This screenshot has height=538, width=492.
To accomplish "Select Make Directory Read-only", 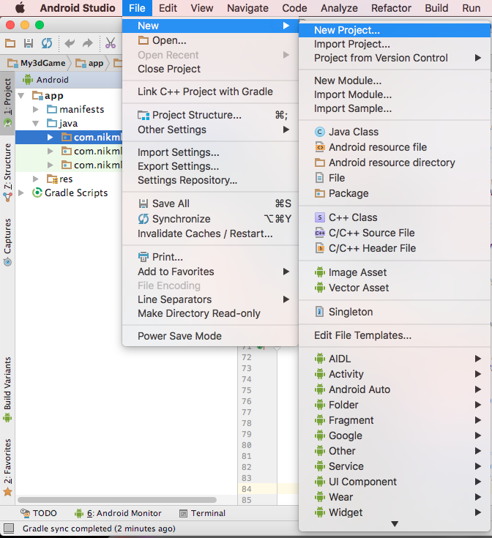I will click(x=210, y=313).
